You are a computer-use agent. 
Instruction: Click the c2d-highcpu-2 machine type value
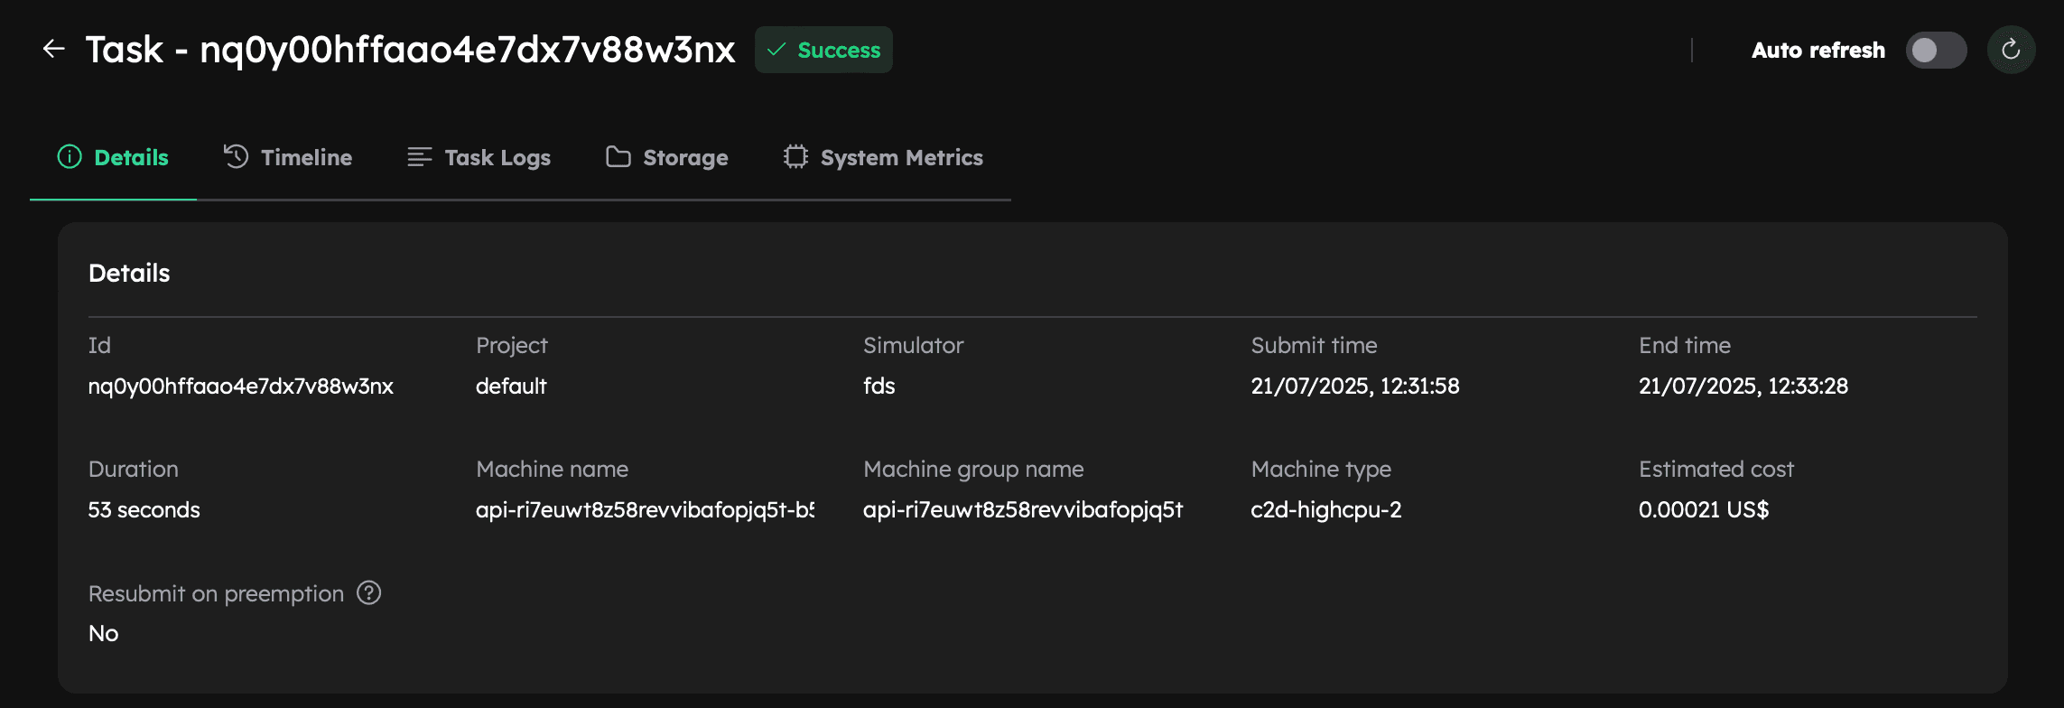pyautogui.click(x=1325, y=510)
